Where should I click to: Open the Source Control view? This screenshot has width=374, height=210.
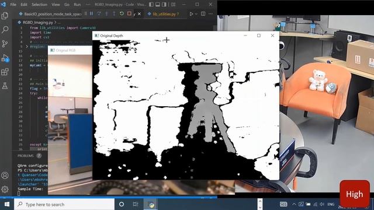click(x=5, y=44)
